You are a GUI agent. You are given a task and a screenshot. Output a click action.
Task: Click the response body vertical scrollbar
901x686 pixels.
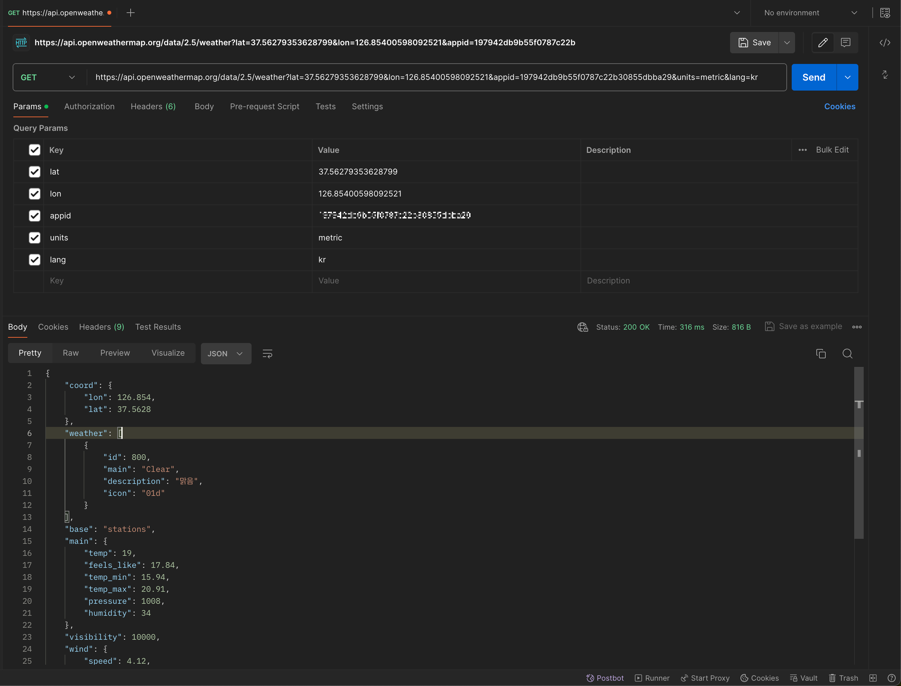point(859,453)
